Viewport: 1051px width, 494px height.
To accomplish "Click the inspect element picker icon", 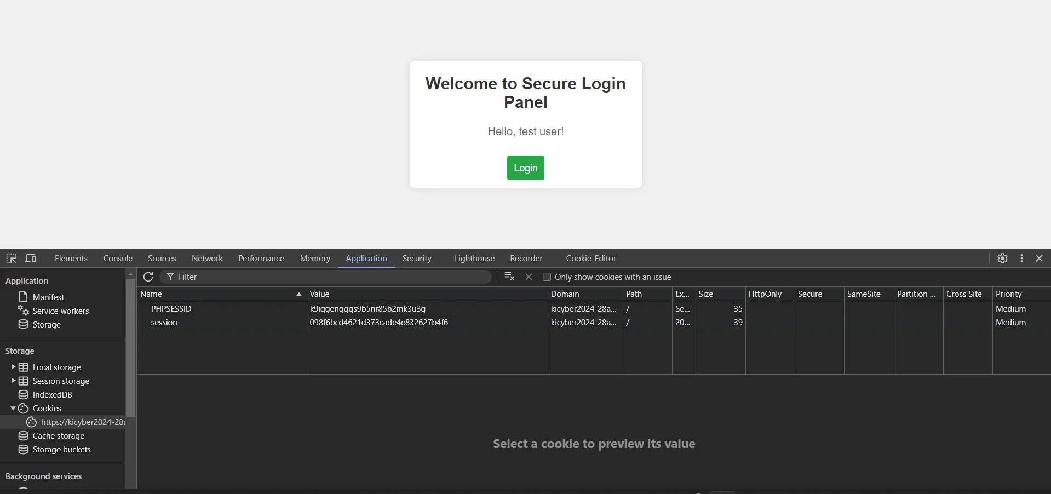I will tap(11, 259).
